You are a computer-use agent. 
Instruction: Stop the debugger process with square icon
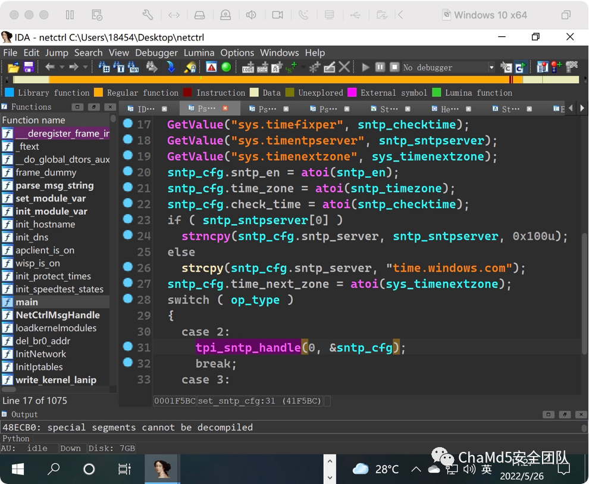(x=394, y=67)
